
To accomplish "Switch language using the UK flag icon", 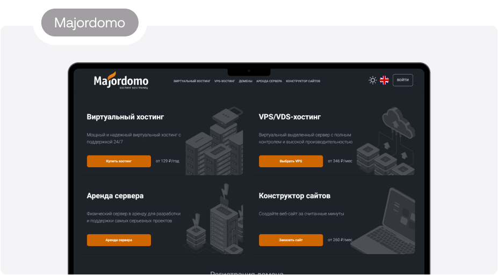I will (384, 80).
